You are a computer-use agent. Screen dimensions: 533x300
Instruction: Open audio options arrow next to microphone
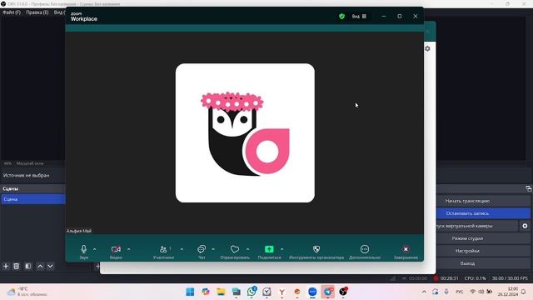[94, 249]
